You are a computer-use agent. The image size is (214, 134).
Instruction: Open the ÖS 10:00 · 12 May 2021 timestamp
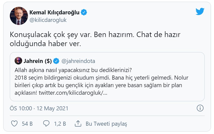coord(39,109)
